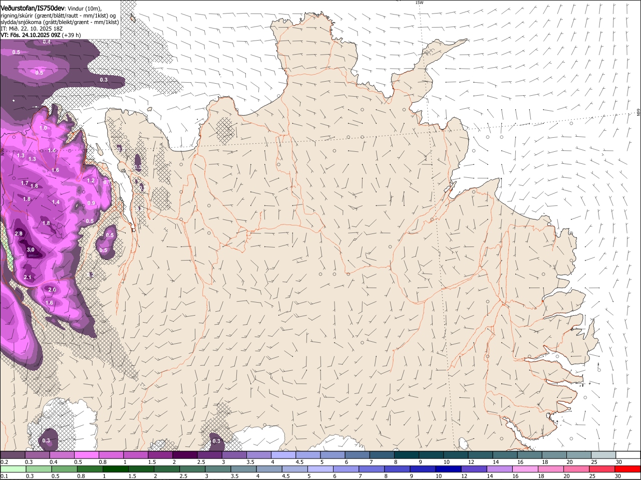The image size is (641, 480).
Task: Pick the 4–4.5 grey-blue rain swatch
Action: [269, 469]
